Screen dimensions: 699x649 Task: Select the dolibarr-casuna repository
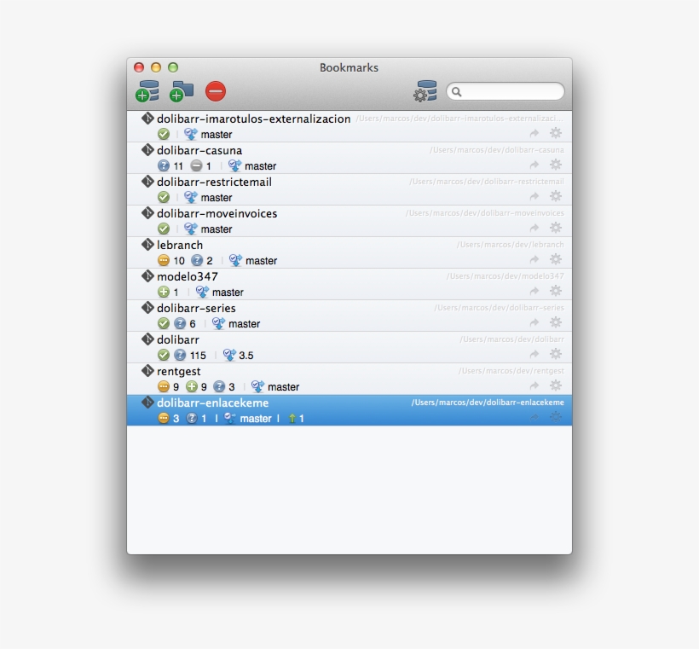click(x=199, y=151)
